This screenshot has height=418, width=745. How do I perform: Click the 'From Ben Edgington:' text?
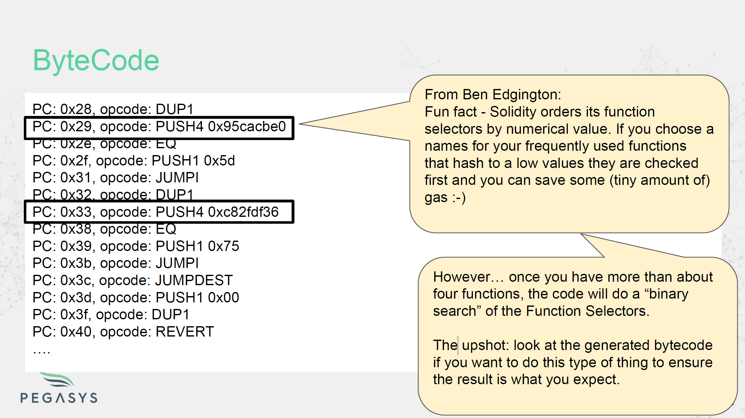click(493, 94)
